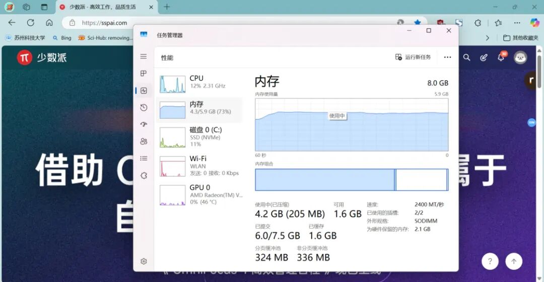544x282 pixels.
Task: Select the CPU performance entry
Action: (x=199, y=84)
